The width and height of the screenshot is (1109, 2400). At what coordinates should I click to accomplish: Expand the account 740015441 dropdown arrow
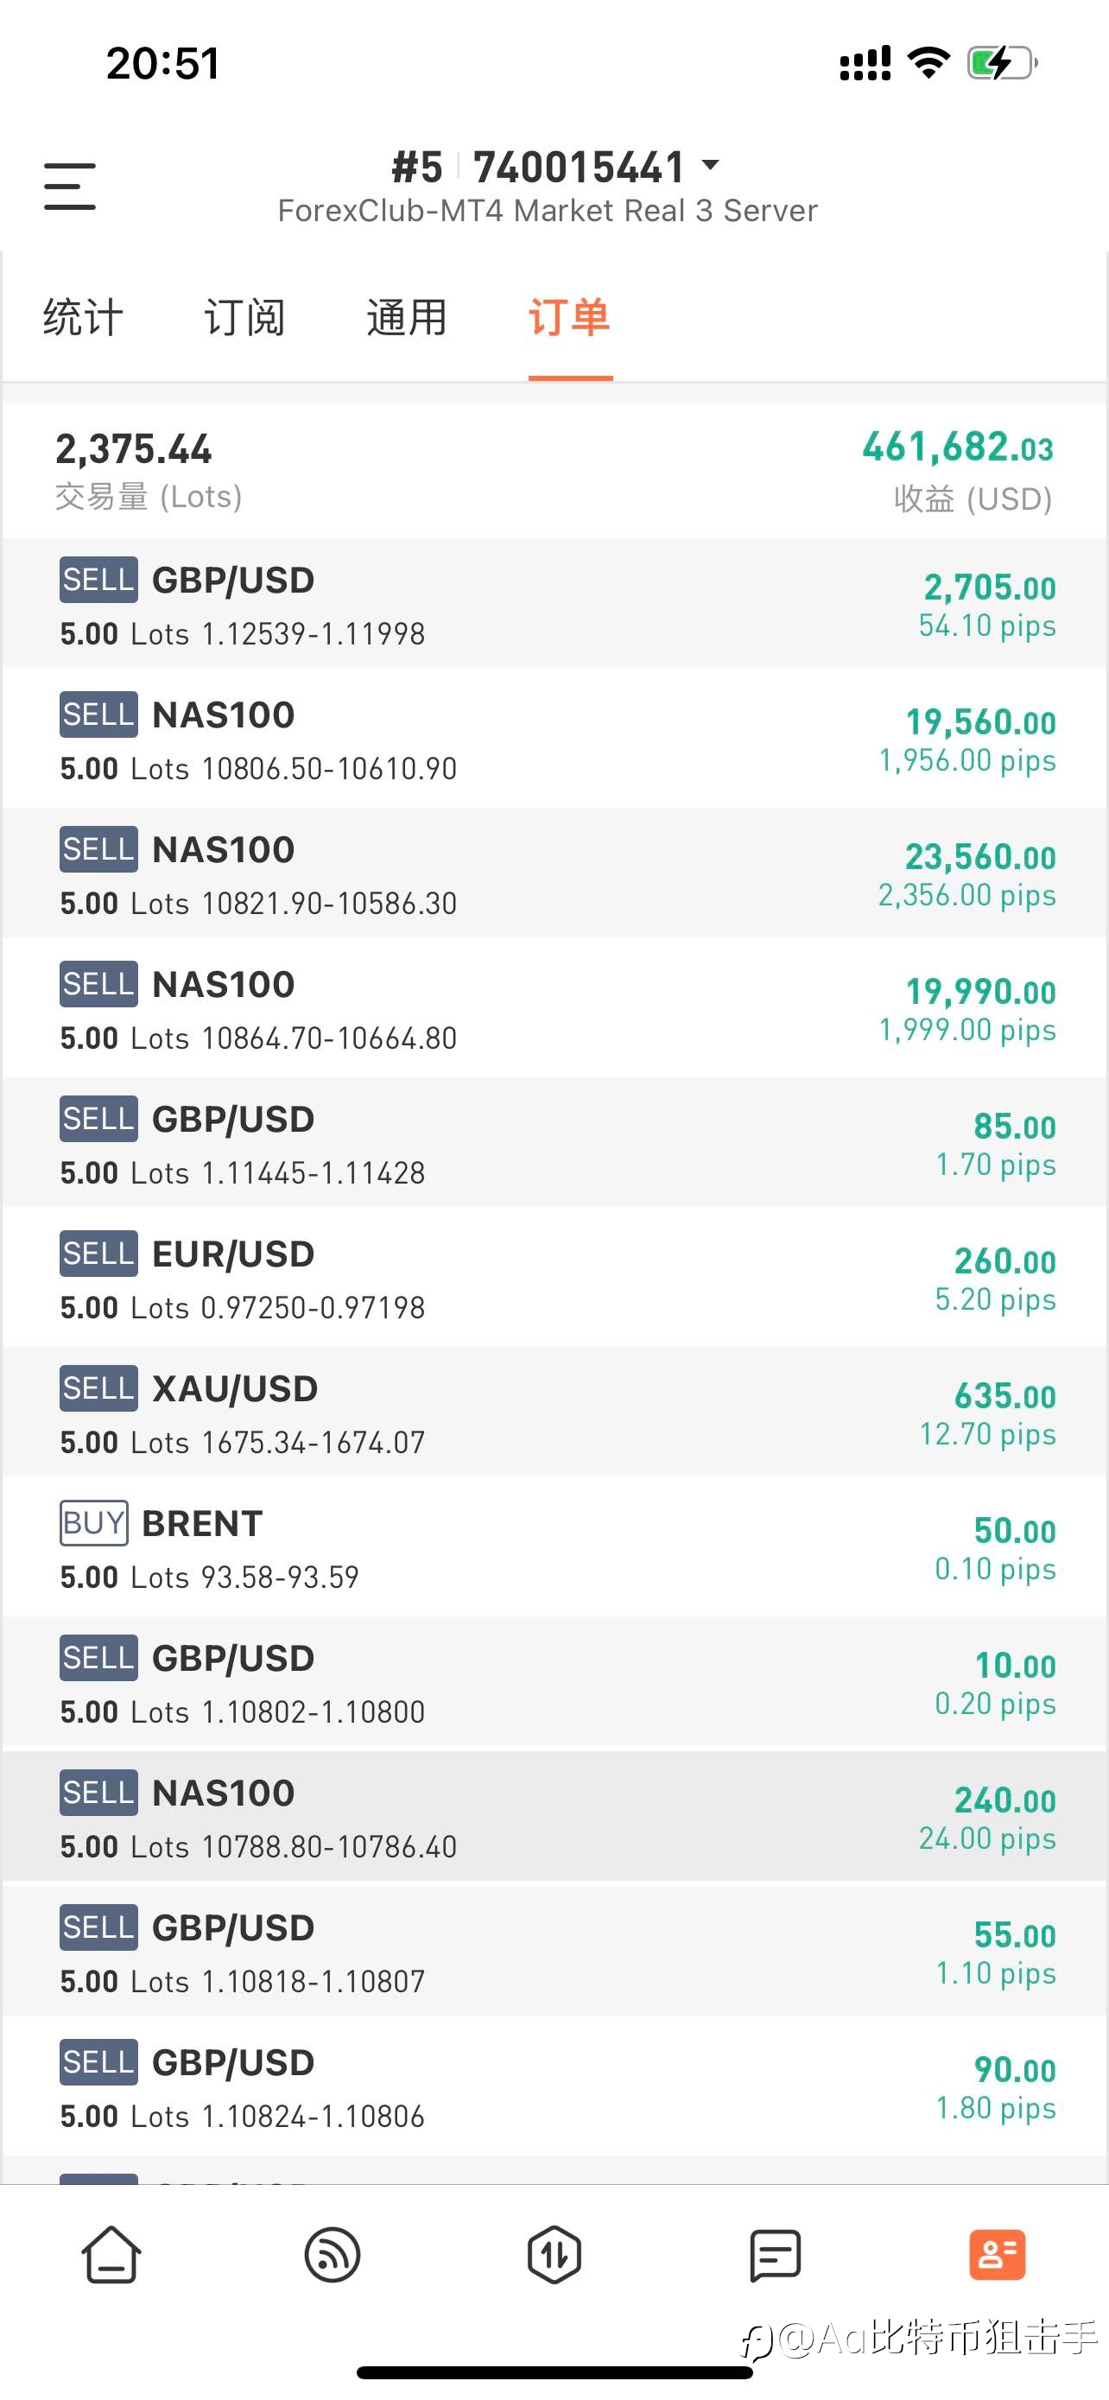click(x=711, y=166)
